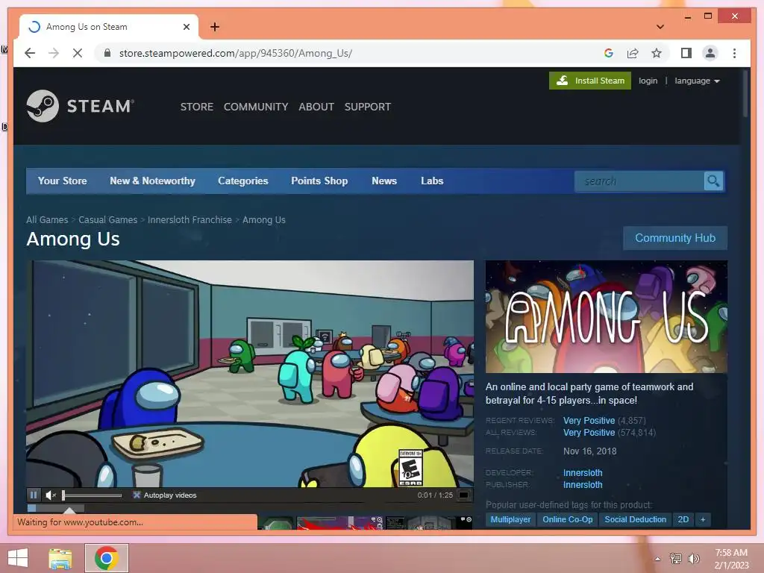Viewport: 764px width, 573px height.
Task: Open File Explorer from taskbar
Action: [60, 558]
